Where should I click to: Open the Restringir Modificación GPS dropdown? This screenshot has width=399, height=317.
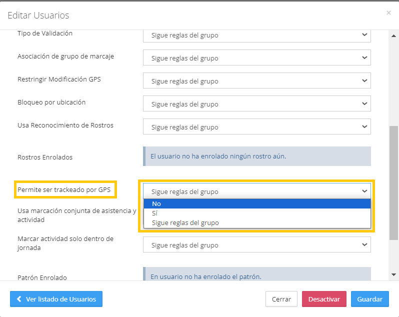pyautogui.click(x=256, y=81)
